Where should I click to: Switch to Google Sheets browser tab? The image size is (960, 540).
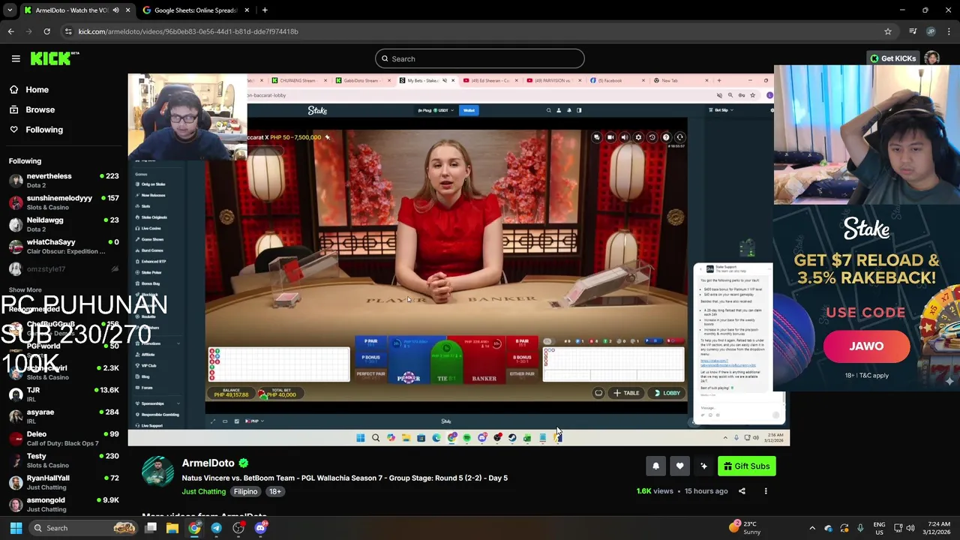click(x=195, y=10)
